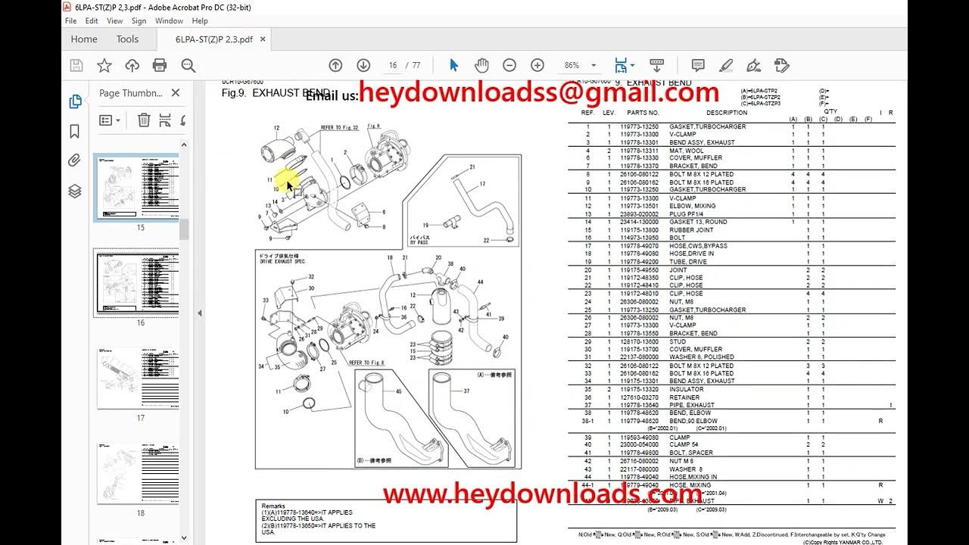Click the Highlight text pen icon

coord(726,66)
